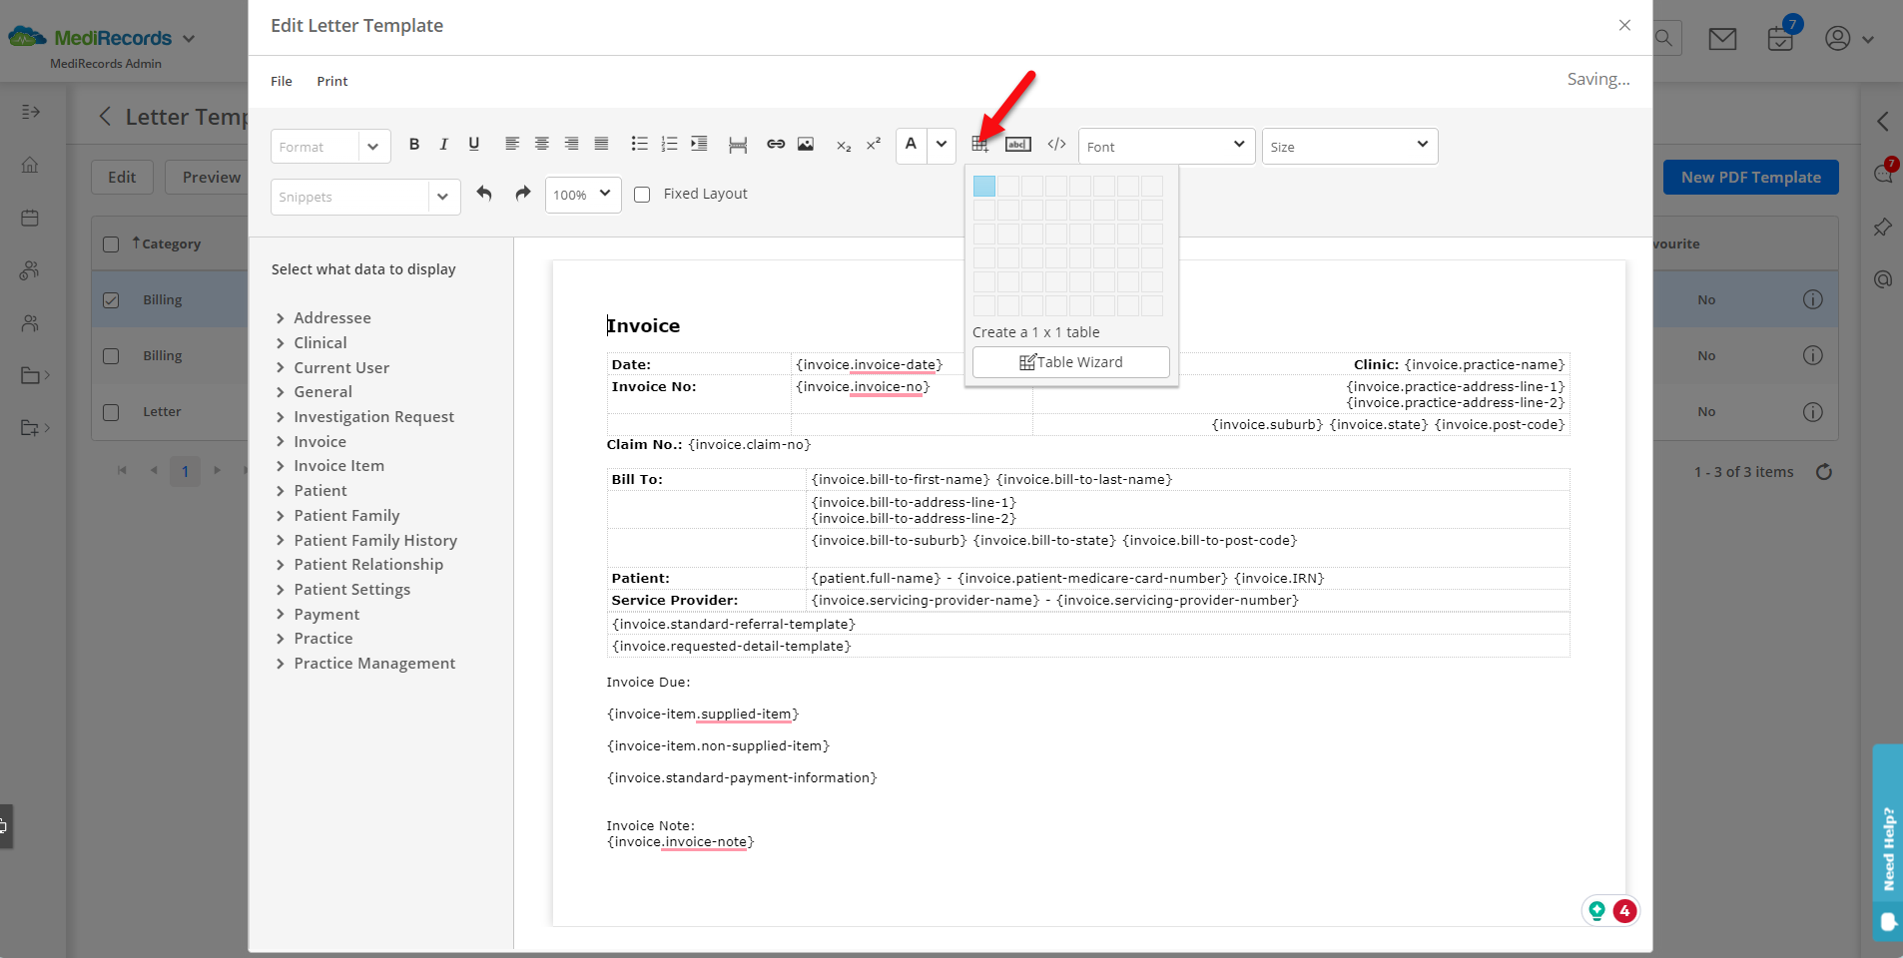This screenshot has height=958, width=1903.
Task: Click the New PDF Template button
Action: [1749, 177]
